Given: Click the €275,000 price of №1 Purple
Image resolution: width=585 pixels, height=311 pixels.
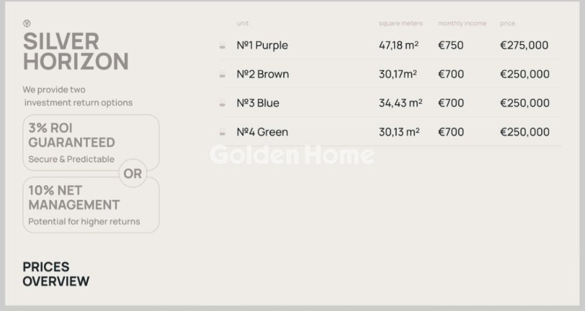Looking at the screenshot, I should coord(524,45).
